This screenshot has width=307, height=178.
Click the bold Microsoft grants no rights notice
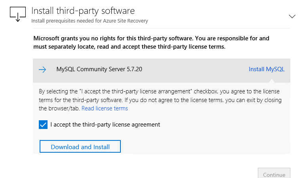pos(151,42)
